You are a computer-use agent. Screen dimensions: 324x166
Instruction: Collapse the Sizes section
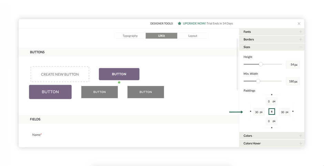pos(272,47)
